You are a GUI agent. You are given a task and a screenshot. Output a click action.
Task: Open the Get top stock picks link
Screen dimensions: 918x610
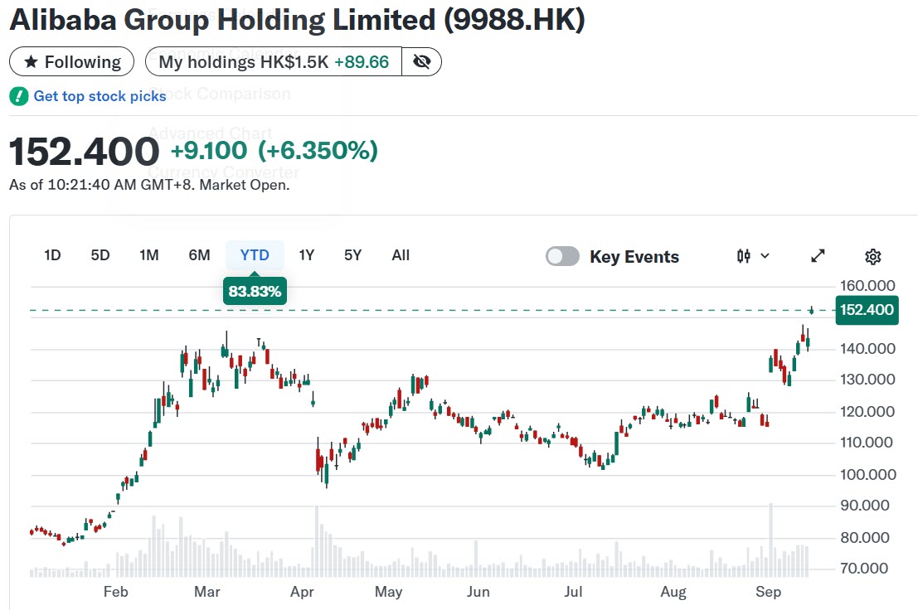point(100,96)
